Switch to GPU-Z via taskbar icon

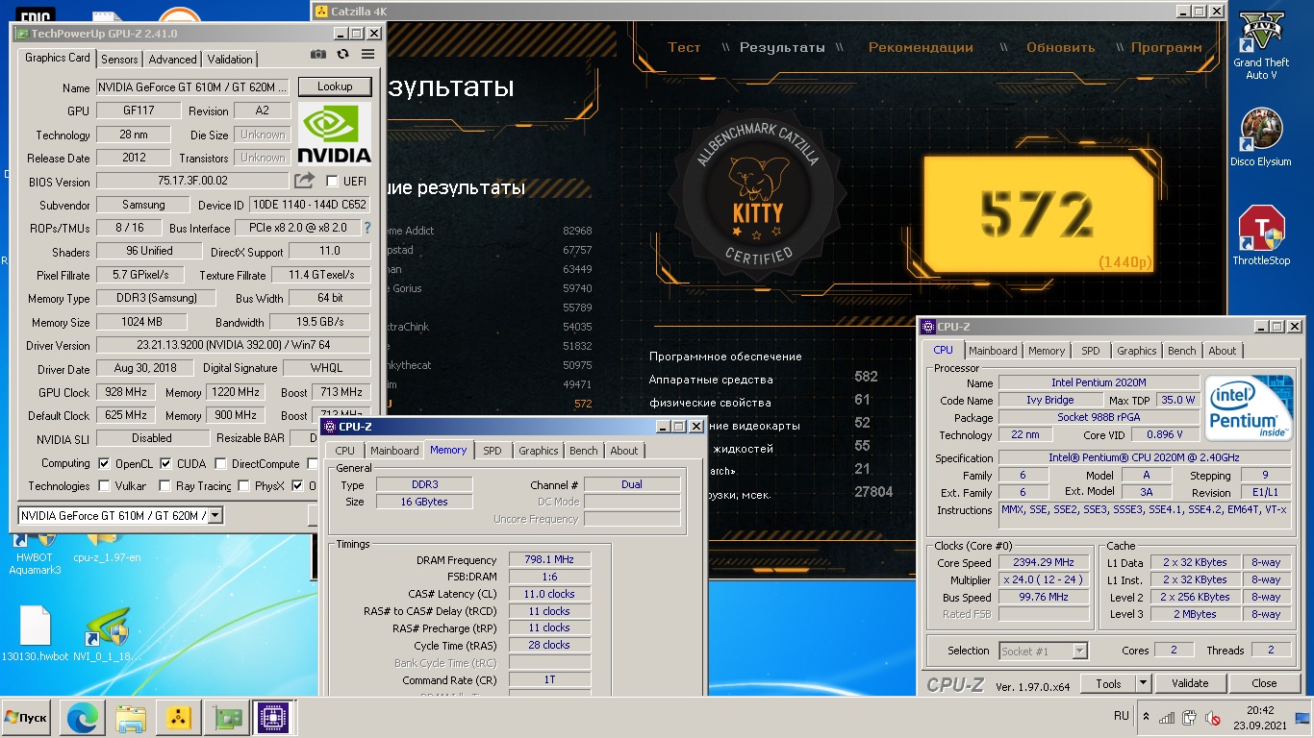click(x=226, y=717)
